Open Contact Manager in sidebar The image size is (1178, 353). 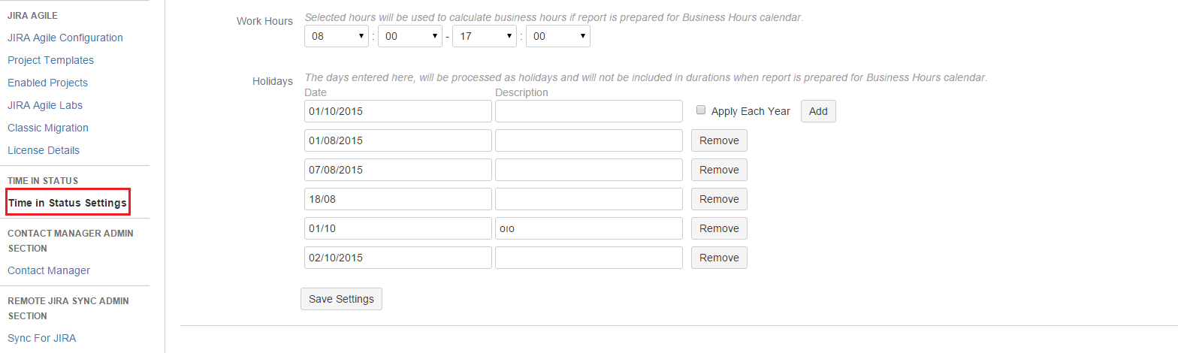49,270
